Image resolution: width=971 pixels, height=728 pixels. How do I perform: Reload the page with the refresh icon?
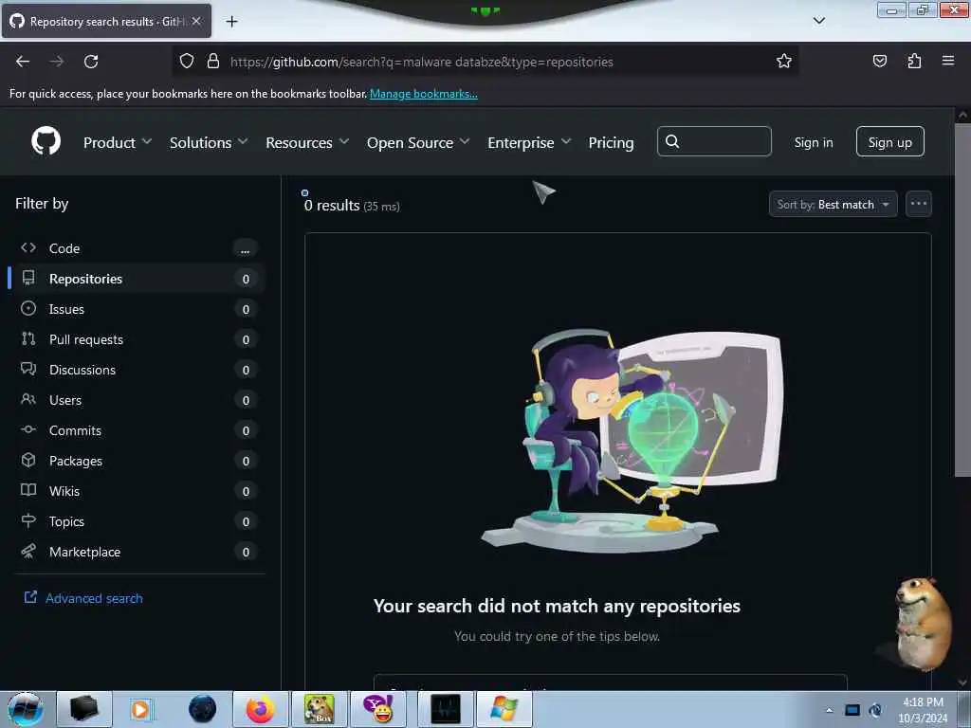tap(91, 62)
